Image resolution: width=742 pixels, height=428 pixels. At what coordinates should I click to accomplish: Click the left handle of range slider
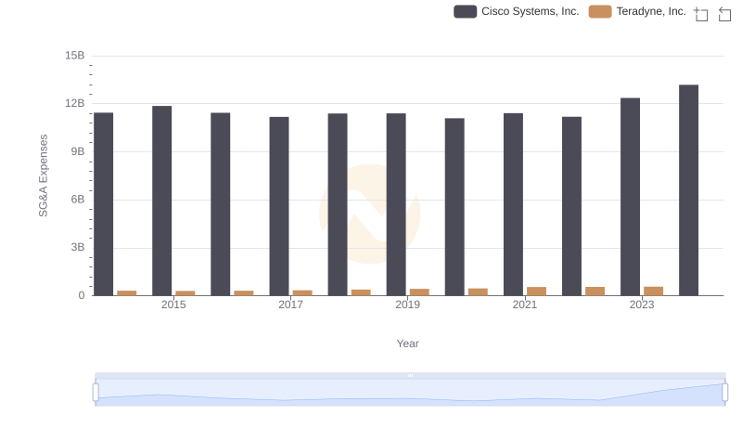coord(96,392)
